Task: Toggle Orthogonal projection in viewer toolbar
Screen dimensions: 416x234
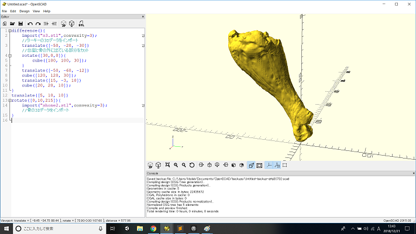Action: [259, 166]
